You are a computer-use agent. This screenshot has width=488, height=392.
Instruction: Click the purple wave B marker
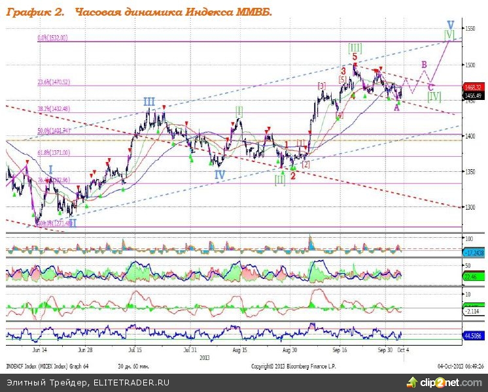424,65
